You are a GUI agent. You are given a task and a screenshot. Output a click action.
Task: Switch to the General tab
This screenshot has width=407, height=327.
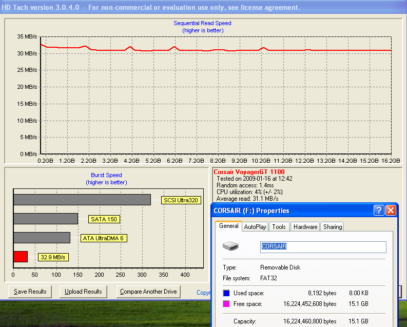(228, 226)
